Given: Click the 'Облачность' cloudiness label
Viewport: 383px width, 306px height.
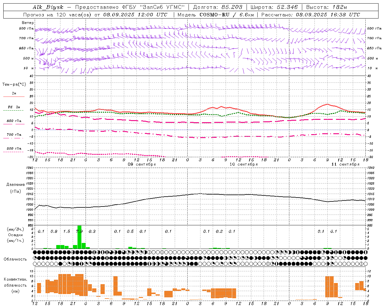Looking at the screenshot, I should (15, 259).
